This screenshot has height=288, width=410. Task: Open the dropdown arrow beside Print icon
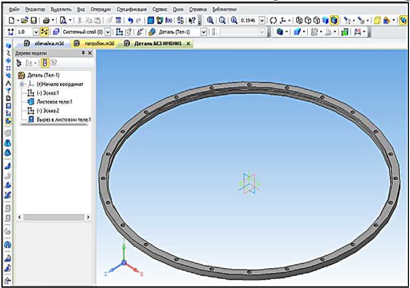click(53, 20)
